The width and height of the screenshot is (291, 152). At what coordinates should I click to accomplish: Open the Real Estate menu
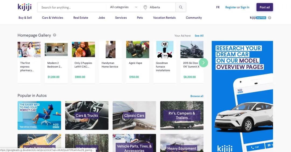click(x=81, y=18)
